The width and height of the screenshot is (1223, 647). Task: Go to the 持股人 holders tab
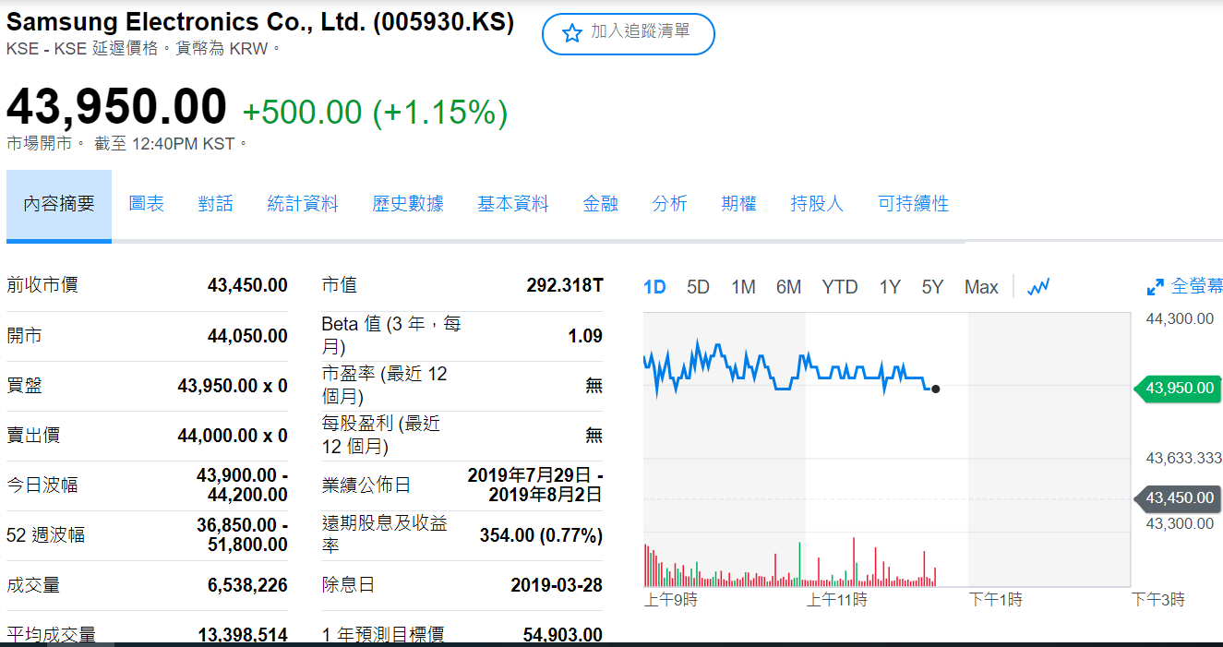[817, 204]
